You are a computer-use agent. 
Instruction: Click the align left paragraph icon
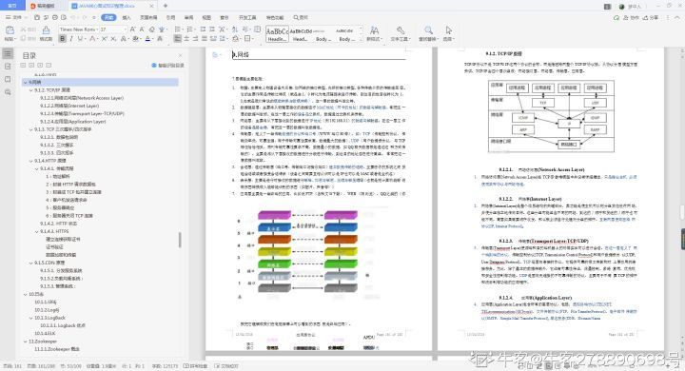pyautogui.click(x=177, y=39)
